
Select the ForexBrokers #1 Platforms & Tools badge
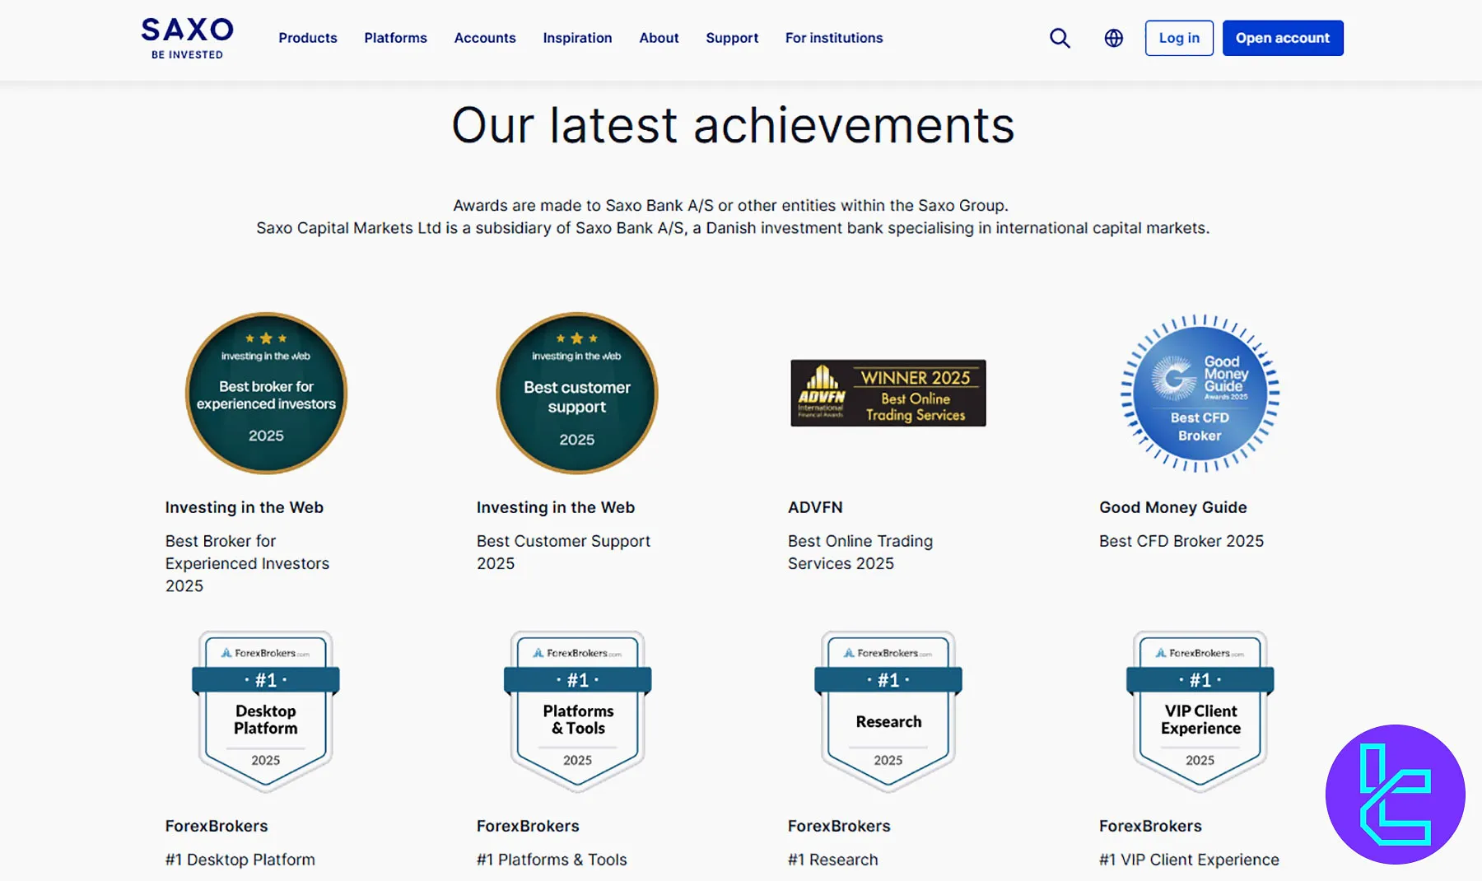[x=577, y=711]
